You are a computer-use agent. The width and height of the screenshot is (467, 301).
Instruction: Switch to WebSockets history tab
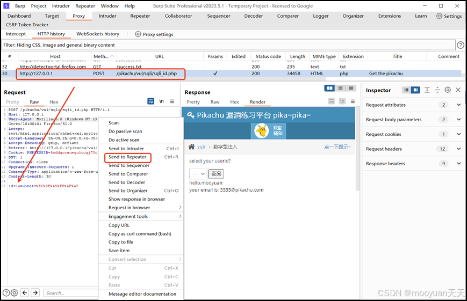tap(98, 34)
